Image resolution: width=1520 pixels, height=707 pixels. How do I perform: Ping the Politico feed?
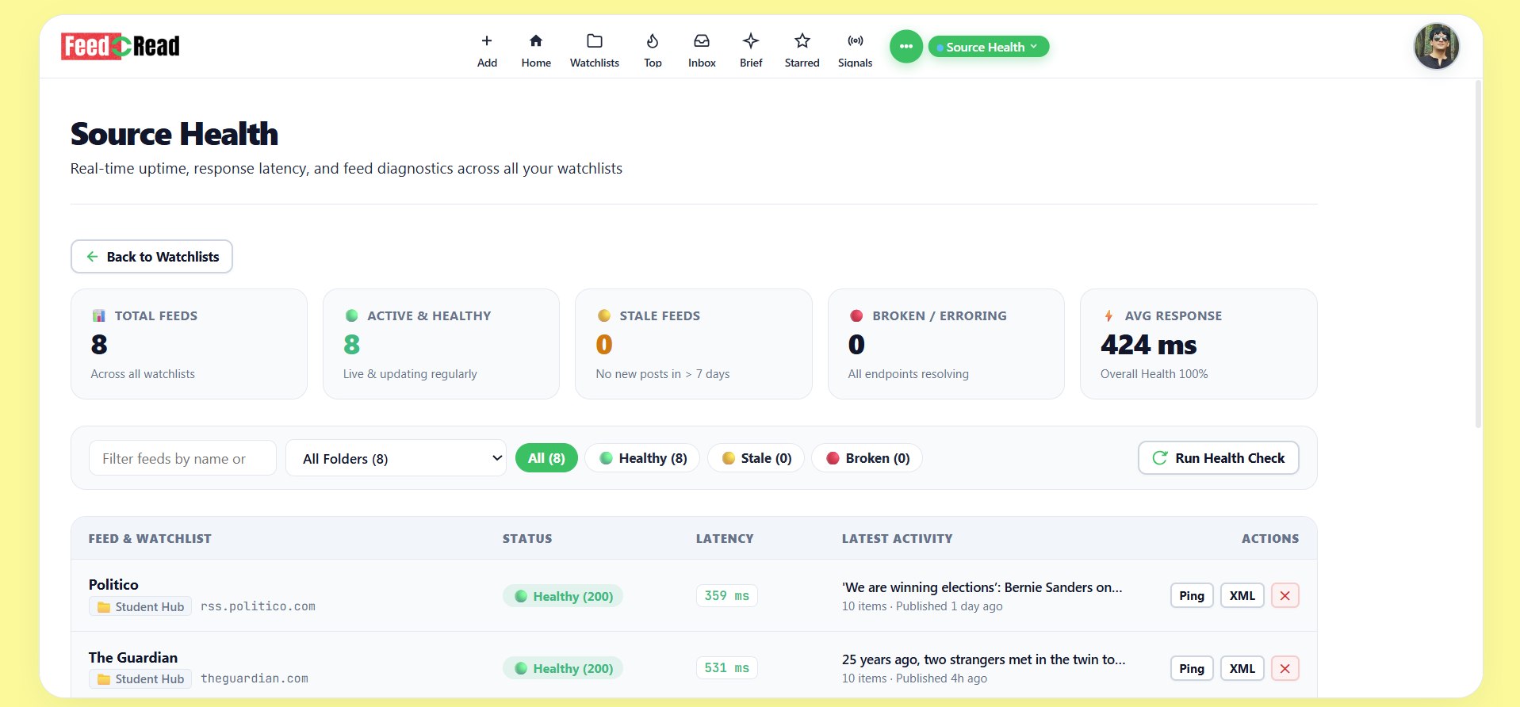click(1192, 596)
